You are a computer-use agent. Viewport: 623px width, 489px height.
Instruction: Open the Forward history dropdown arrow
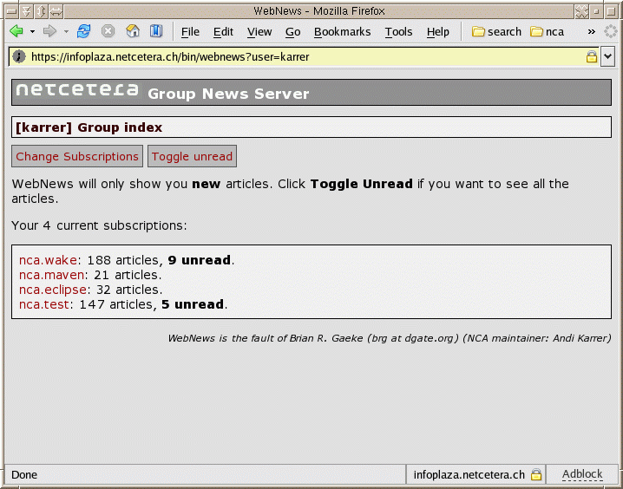pyautogui.click(x=66, y=31)
